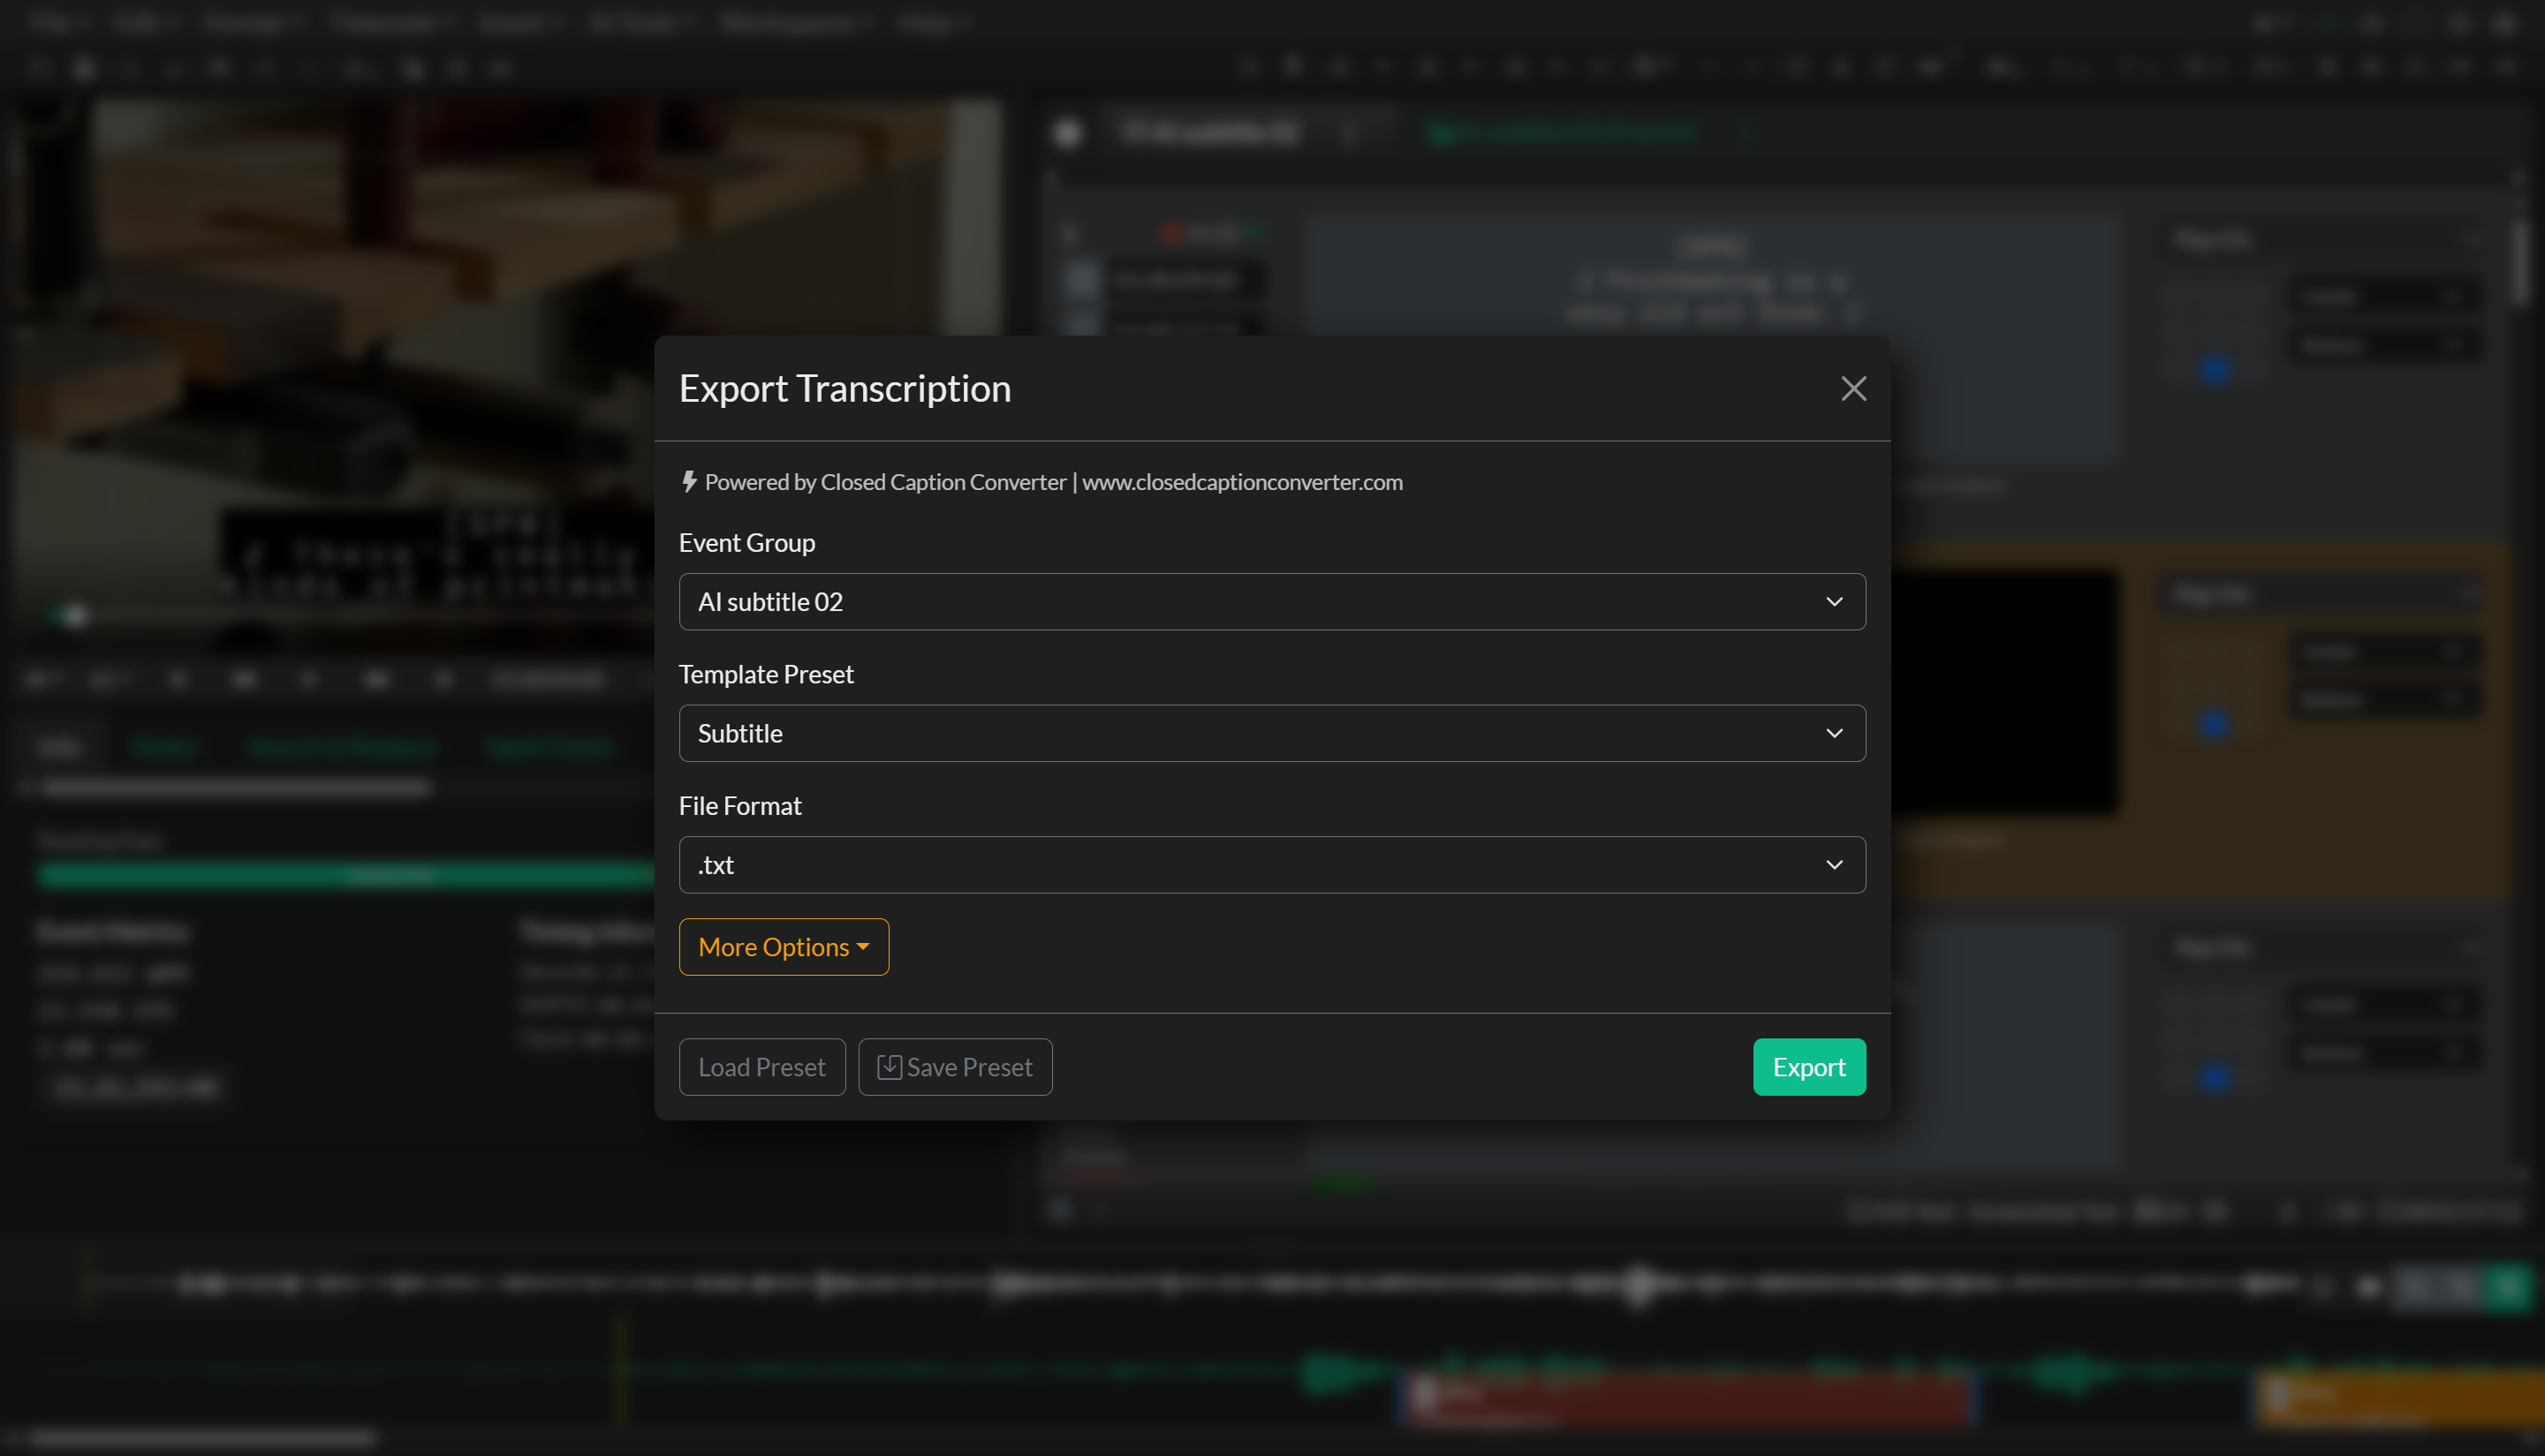
Task: Enable the blue toggle in the bottom-right panel
Action: coord(2213,1078)
